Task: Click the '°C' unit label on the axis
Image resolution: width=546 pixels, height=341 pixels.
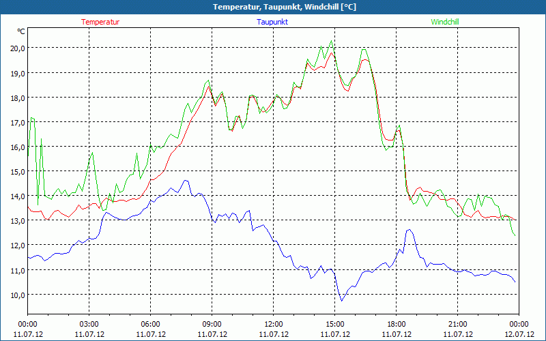Action: 21,31
